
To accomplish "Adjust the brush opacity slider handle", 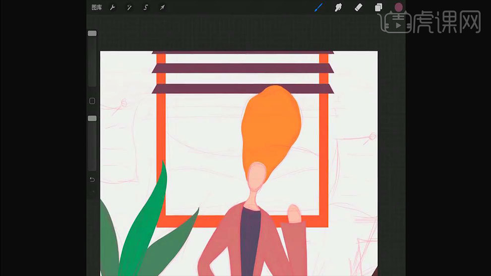I will click(x=92, y=118).
